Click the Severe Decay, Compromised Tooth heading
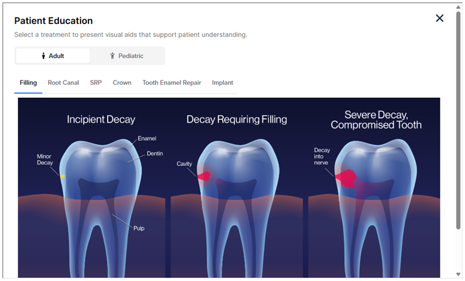The width and height of the screenshot is (465, 281). [375, 120]
